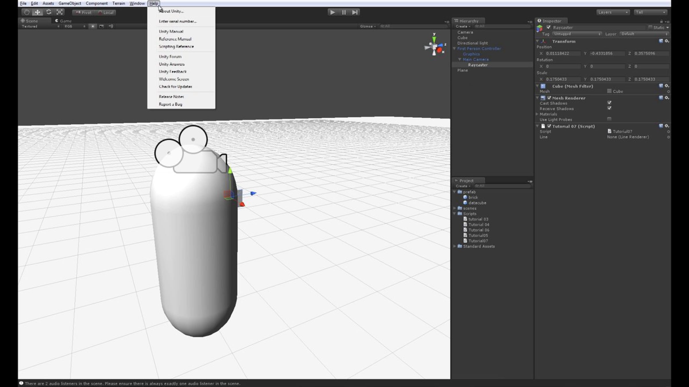Toggle the Static checkbox for Raycaster
This screenshot has width=689, height=387.
coord(650,27)
